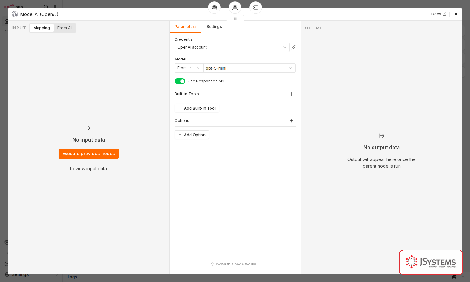Click plus icon beside Options

click(291, 121)
